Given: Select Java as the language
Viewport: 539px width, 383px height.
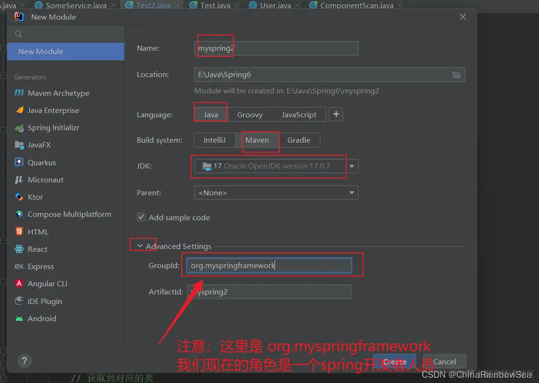Looking at the screenshot, I should click(211, 114).
